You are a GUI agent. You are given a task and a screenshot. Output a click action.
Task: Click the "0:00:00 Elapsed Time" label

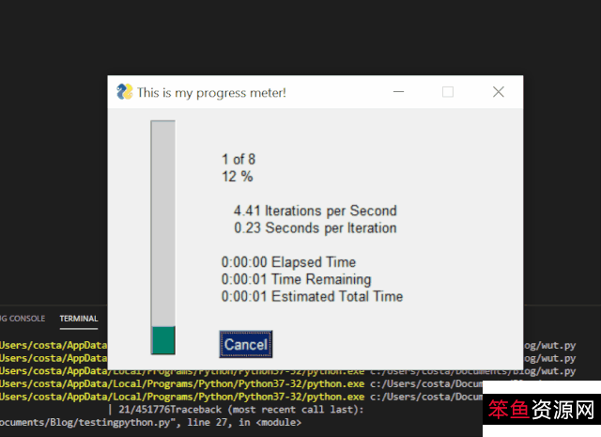tap(288, 262)
